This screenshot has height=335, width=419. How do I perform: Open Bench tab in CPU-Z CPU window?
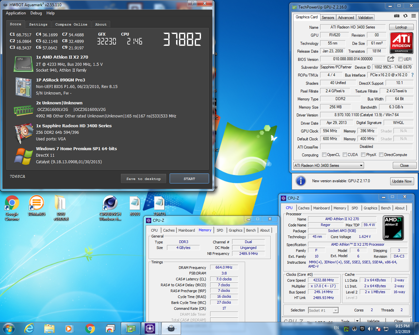(x=386, y=208)
